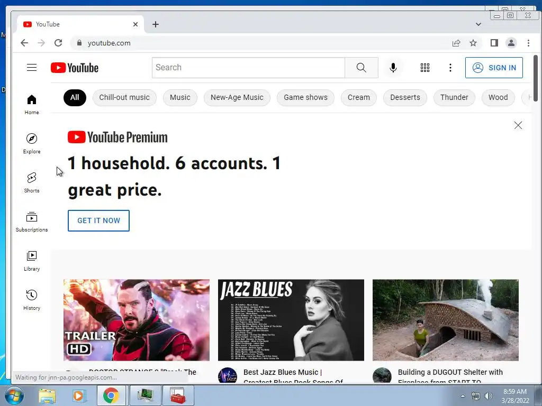Open the YouTube hamburger guide menu

[x=31, y=67]
